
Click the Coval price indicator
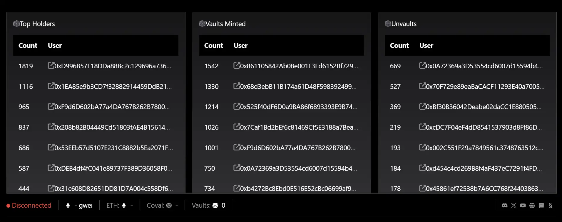click(162, 206)
